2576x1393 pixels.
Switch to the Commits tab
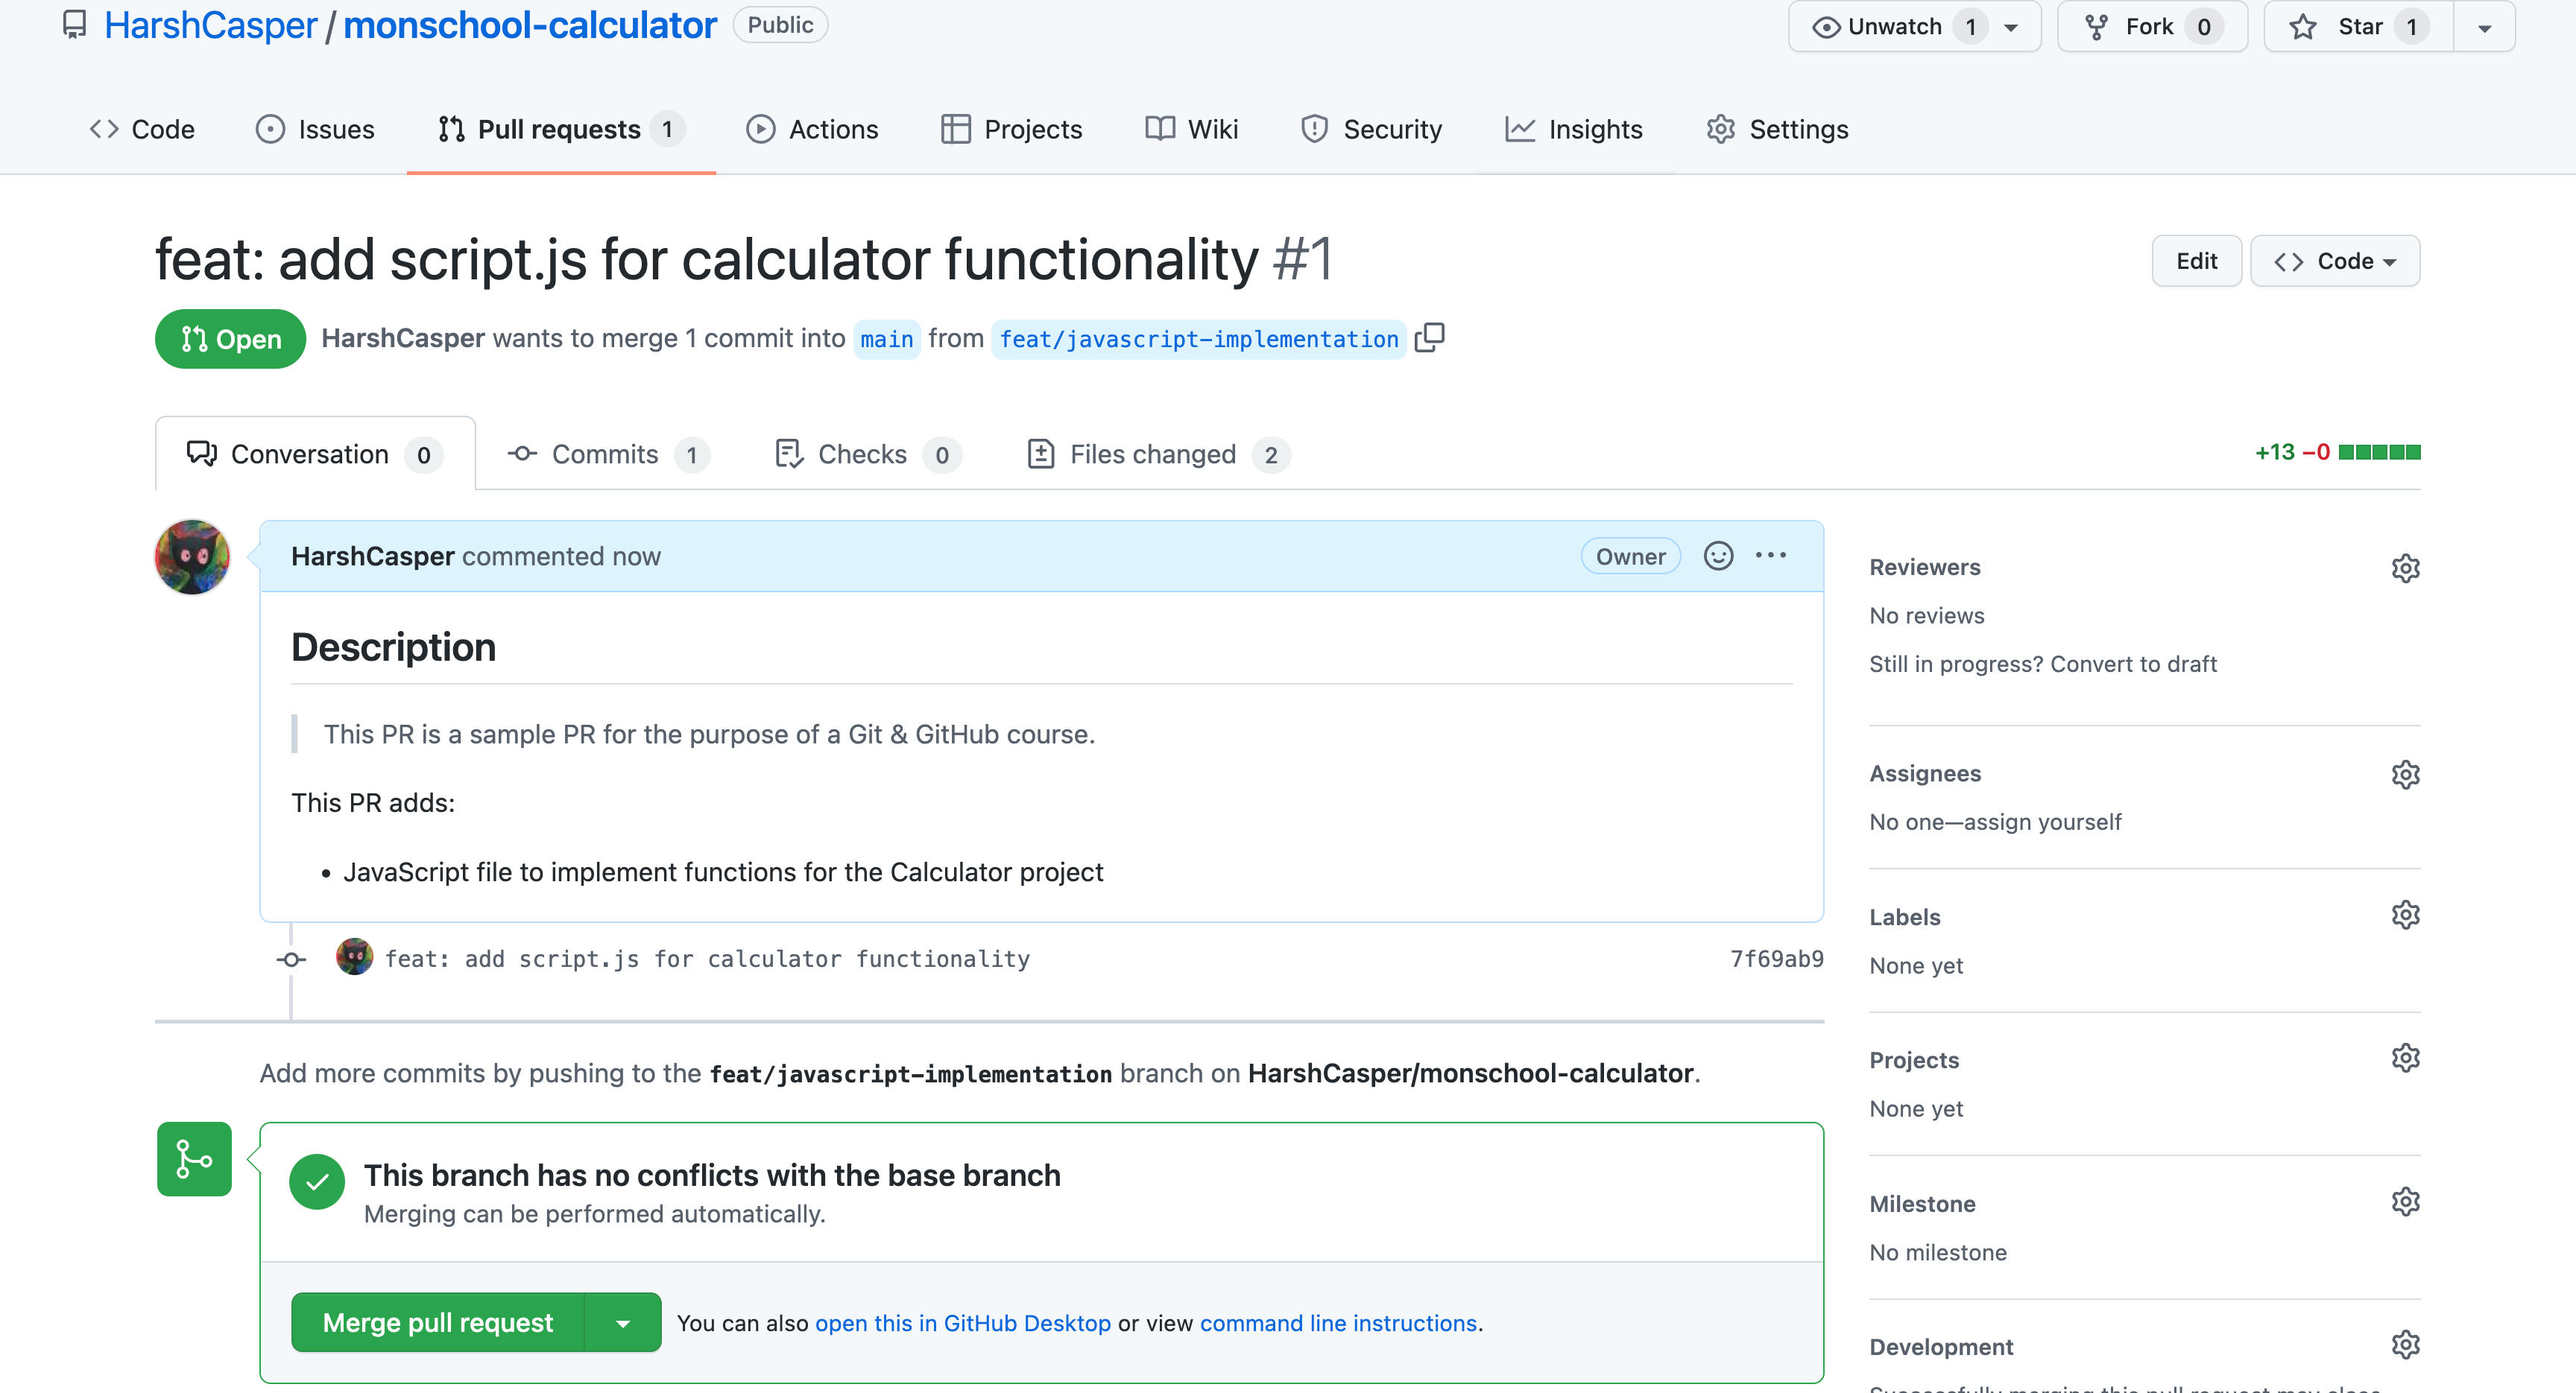609,454
